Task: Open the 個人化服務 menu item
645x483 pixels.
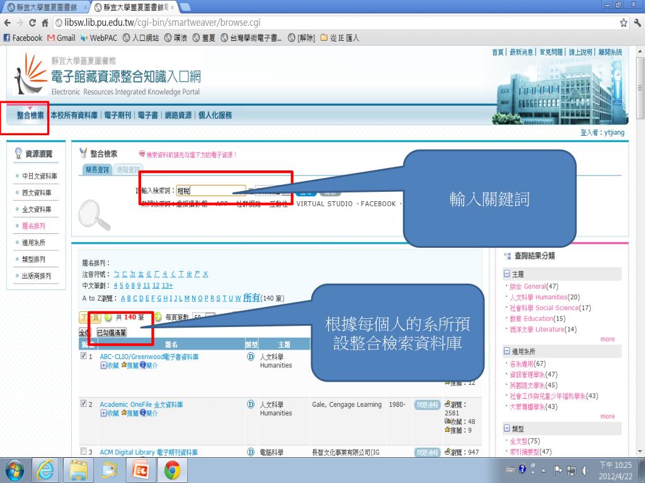Action: click(215, 115)
